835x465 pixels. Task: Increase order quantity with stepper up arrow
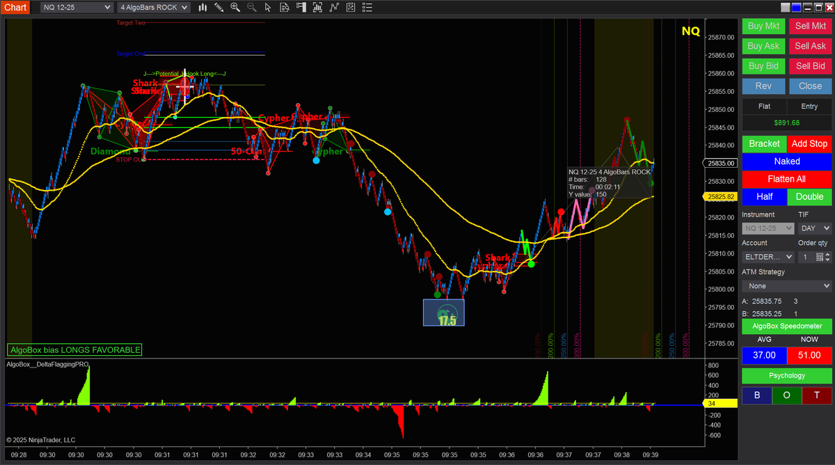827,254
